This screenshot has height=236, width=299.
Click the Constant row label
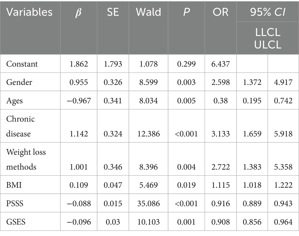tap(22, 64)
